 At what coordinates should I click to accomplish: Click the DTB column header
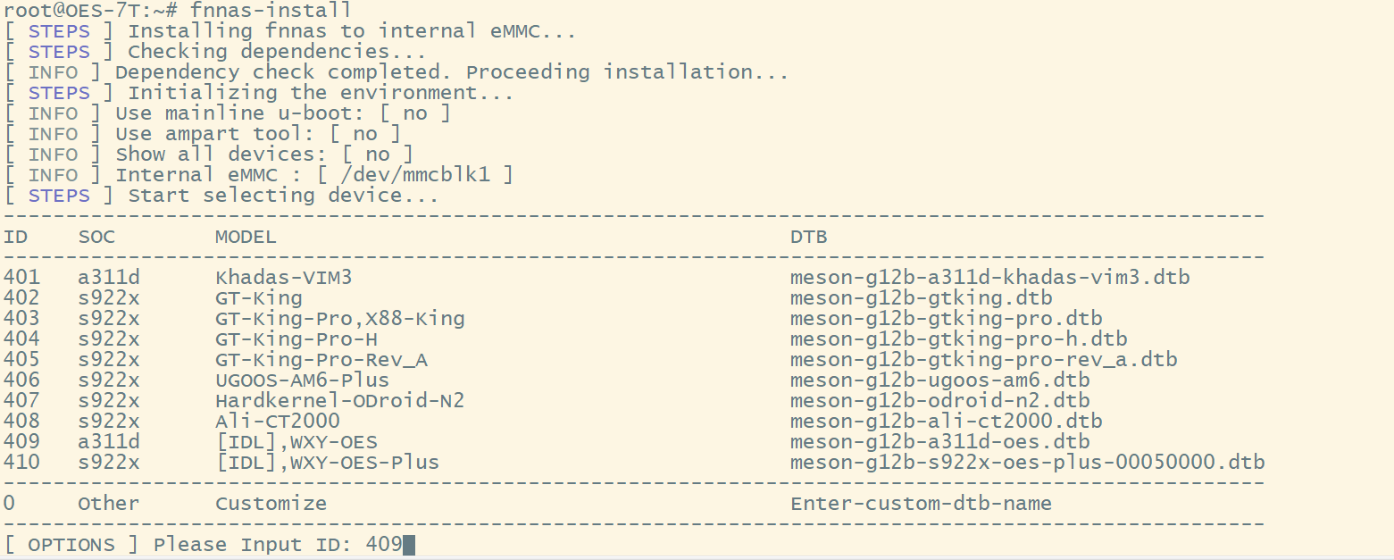click(x=808, y=237)
